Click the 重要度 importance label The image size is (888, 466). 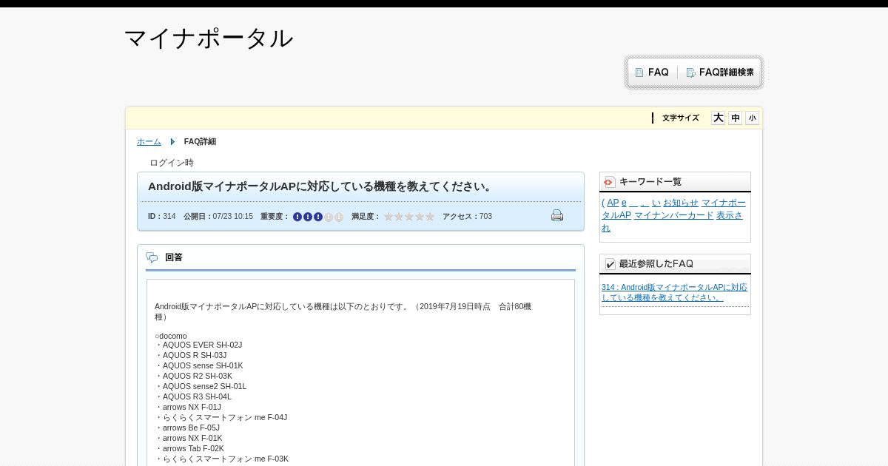(275, 217)
